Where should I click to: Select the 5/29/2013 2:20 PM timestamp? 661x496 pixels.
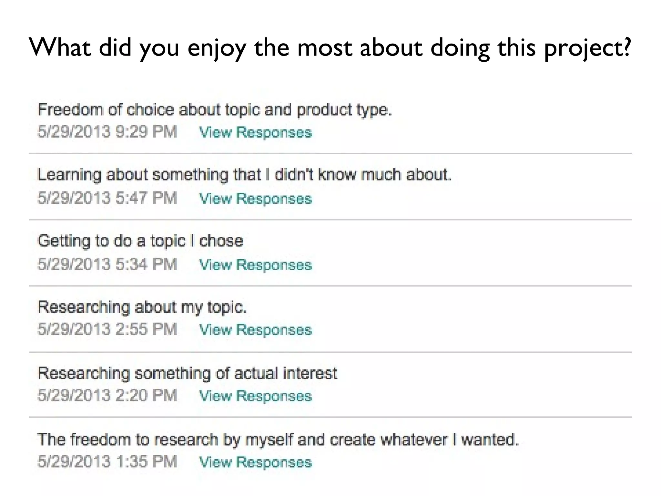tap(107, 396)
